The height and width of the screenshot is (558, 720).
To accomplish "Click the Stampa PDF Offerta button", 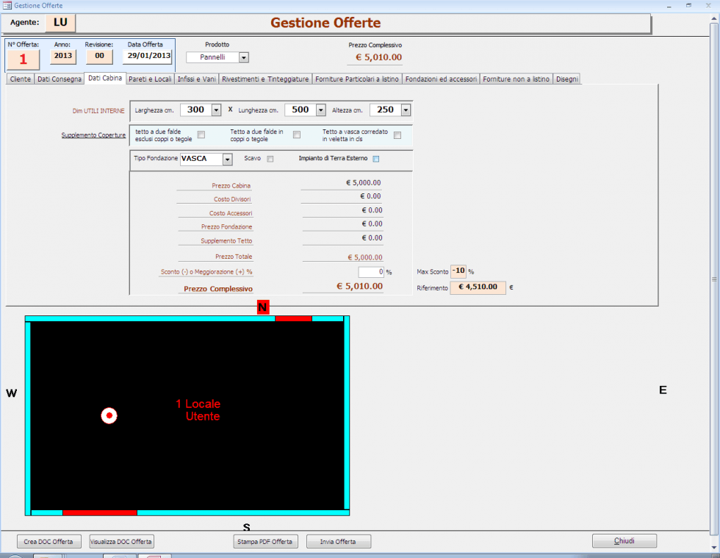I will pos(265,542).
